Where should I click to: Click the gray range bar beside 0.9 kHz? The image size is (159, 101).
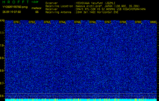[x=5, y=58]
